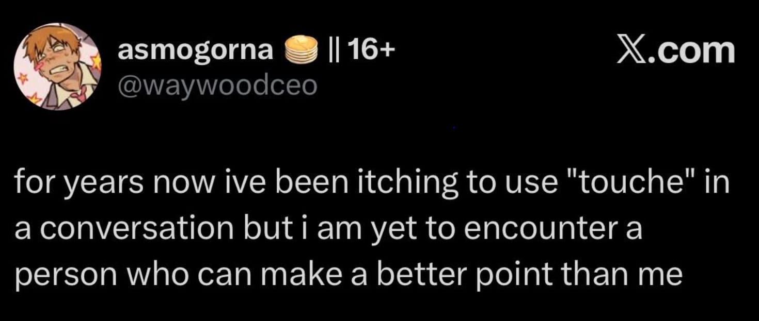Click the asmogorna display name
The image size is (759, 321).
tap(196, 51)
